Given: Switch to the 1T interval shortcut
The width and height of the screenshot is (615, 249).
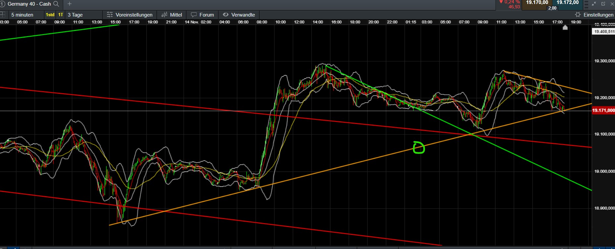Looking at the screenshot, I should pos(61,15).
